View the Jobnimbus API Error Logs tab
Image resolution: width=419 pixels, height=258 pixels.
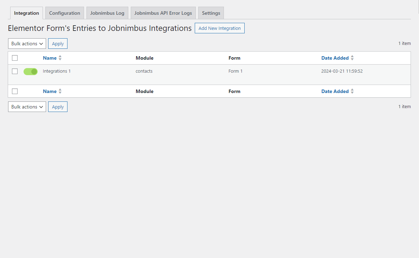pos(163,13)
